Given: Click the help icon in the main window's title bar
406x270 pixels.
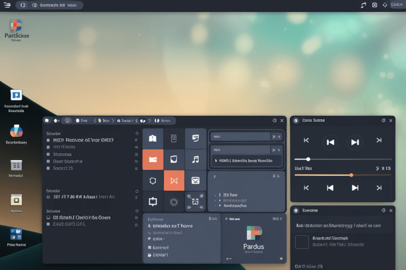Looking at the screenshot, I should coord(275,121).
